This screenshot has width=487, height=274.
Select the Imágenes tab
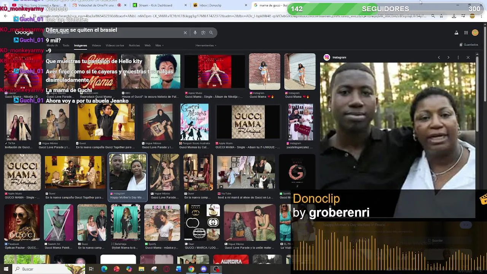pyautogui.click(x=80, y=45)
